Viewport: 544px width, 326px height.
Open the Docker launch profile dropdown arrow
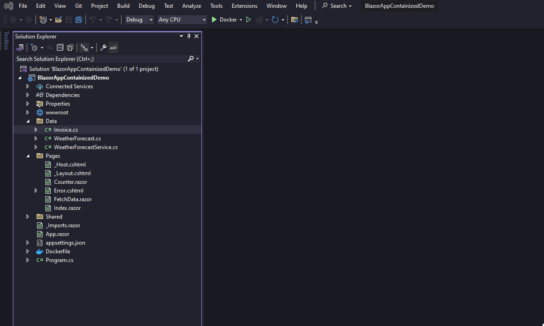tap(241, 20)
